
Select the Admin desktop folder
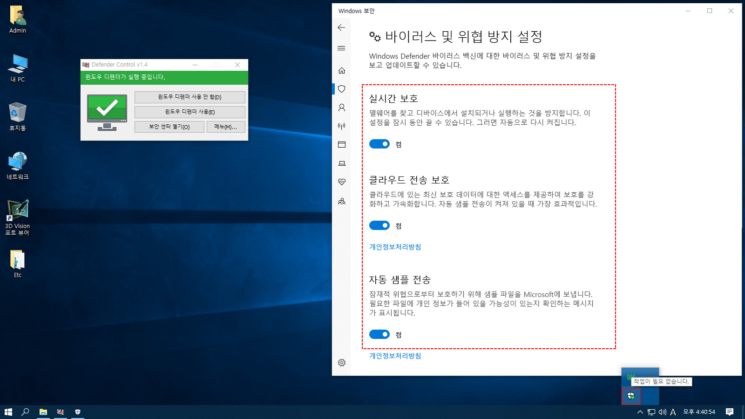(x=18, y=20)
